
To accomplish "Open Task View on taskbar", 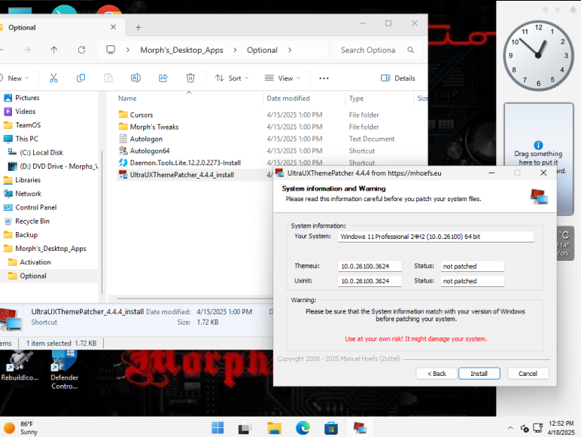I will (245, 429).
